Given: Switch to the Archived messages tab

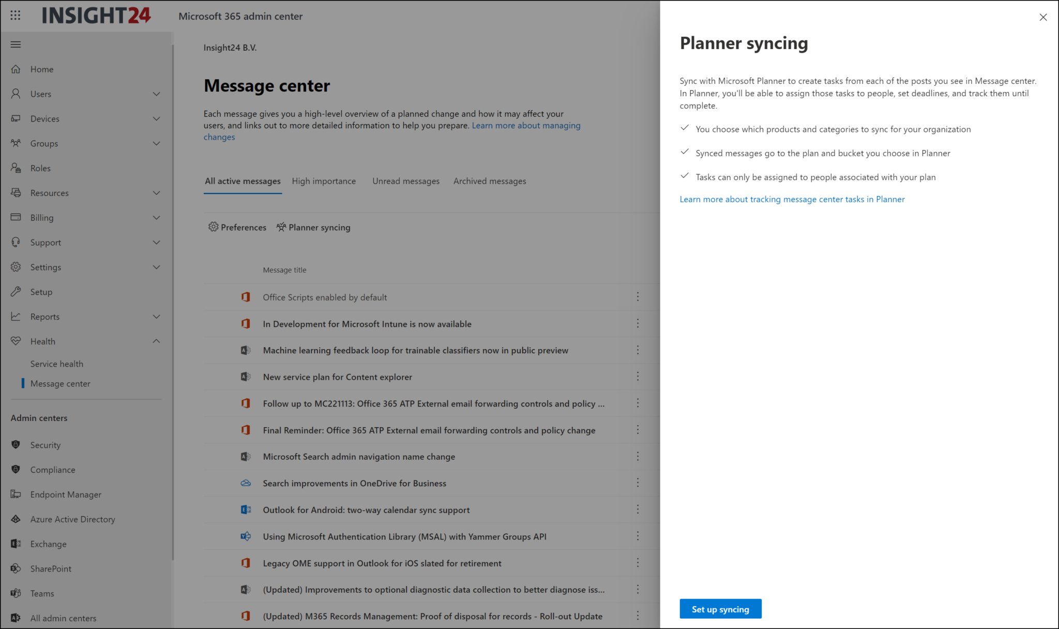Looking at the screenshot, I should [489, 181].
